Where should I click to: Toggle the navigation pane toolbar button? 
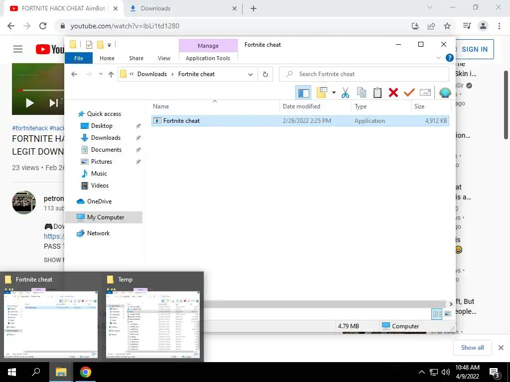pyautogui.click(x=303, y=93)
